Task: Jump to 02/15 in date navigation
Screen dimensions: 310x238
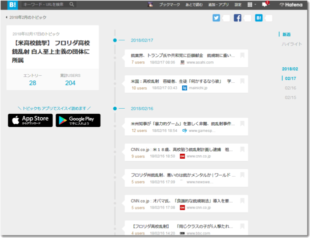Action: (x=290, y=97)
